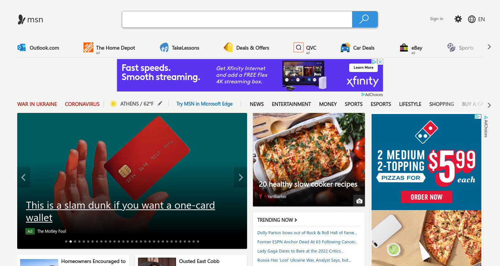The image size is (500, 266).
Task: Select the first slideshow dot
Action: point(66,242)
